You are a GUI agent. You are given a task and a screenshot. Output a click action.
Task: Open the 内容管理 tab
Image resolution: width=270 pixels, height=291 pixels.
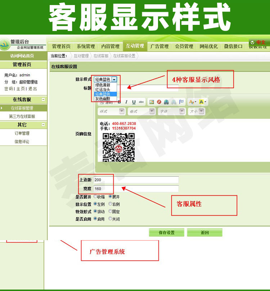pos(111,46)
